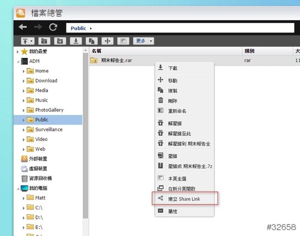
Task: Click the sidebar vertical scrollbar
Action: [x=85, y=135]
